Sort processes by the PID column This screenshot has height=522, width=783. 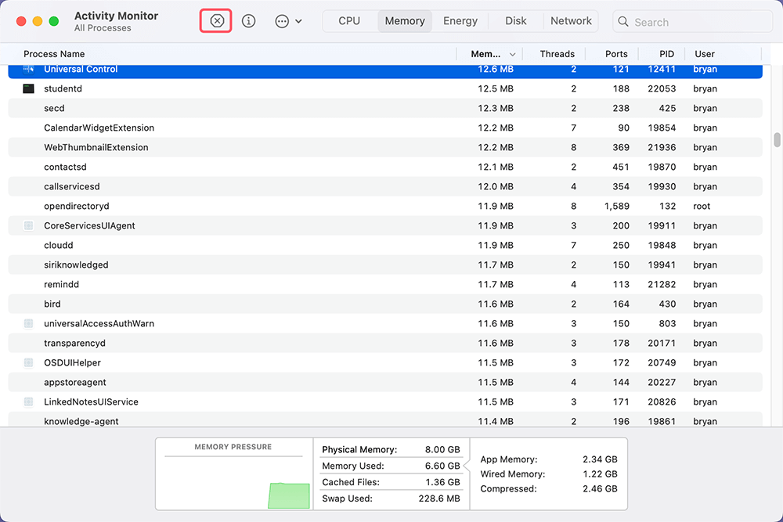click(666, 53)
